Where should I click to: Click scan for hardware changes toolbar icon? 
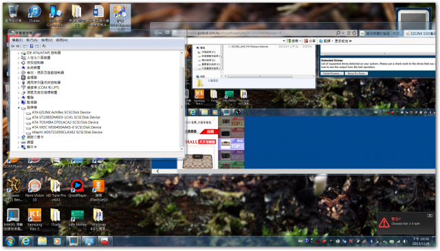point(44,46)
